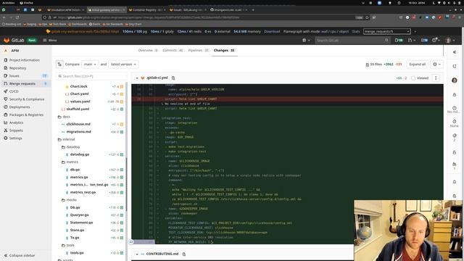The width and height of the screenshot is (464, 261).
Task: Switch to the Commits tab
Action: [173, 50]
